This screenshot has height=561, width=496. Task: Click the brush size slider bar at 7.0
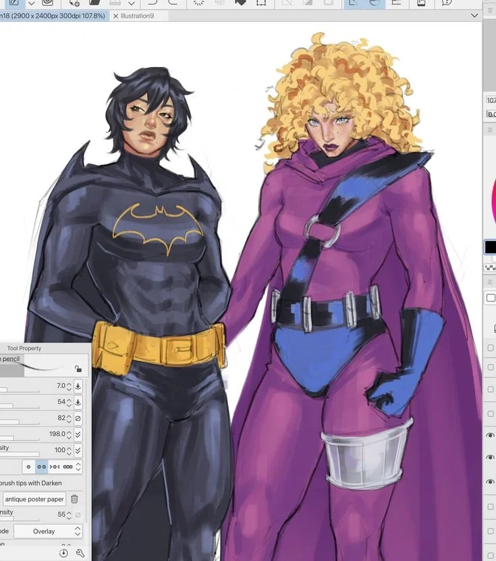20,390
